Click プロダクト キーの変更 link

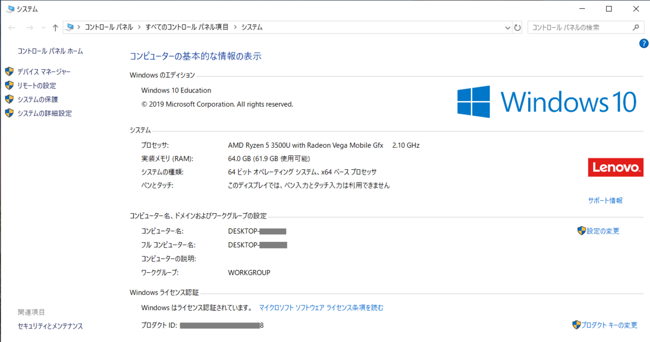[609, 325]
